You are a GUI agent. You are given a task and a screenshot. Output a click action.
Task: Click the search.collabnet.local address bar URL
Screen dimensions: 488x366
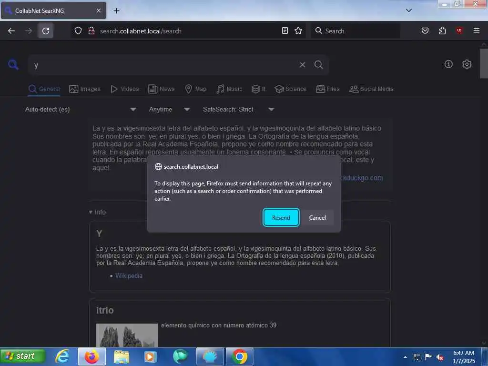(x=141, y=31)
